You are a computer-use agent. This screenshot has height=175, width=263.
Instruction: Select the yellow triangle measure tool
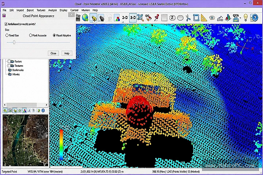(x=203, y=18)
